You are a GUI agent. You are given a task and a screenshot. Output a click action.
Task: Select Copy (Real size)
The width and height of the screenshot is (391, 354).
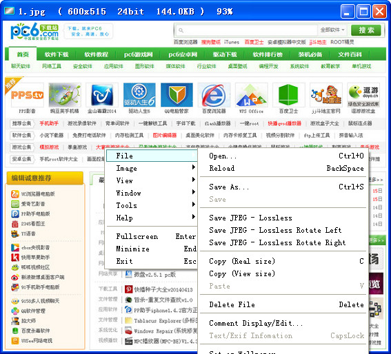tap(283, 261)
